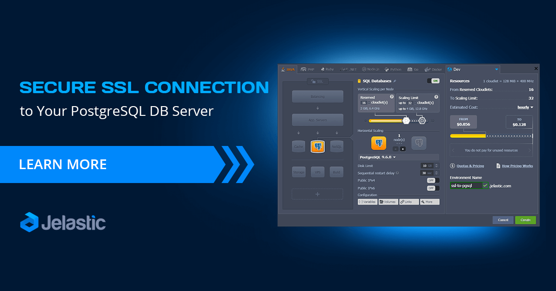Click the VPS node block
This screenshot has width=556, height=291.
coord(317,172)
